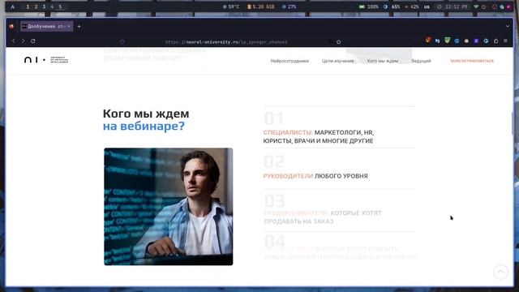This screenshot has height=292, width=519.
Task: Switch to workspace 5
Action: pyautogui.click(x=60, y=6)
